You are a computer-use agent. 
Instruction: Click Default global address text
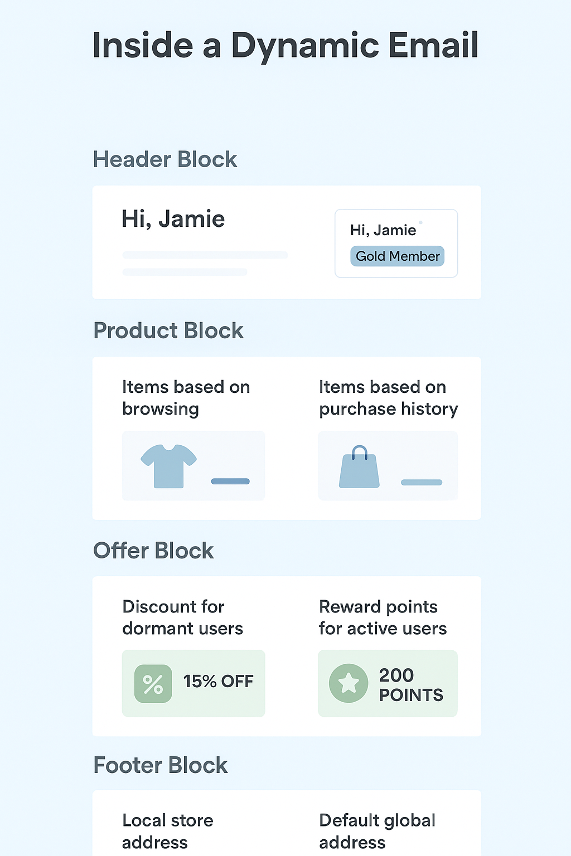pyautogui.click(x=377, y=831)
